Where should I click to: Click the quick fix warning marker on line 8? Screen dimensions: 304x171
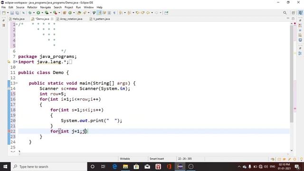pyautogui.click(x=9, y=62)
